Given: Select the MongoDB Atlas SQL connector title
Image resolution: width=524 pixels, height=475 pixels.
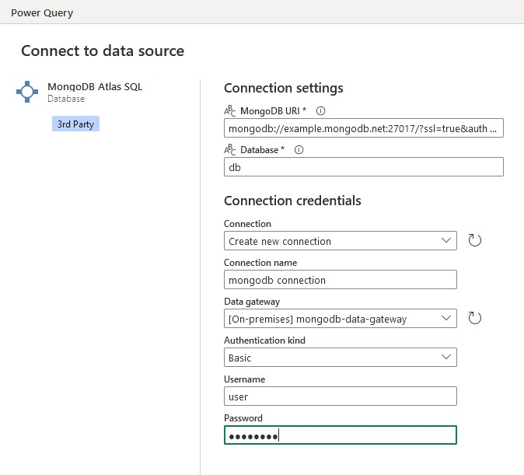Looking at the screenshot, I should 95,86.
